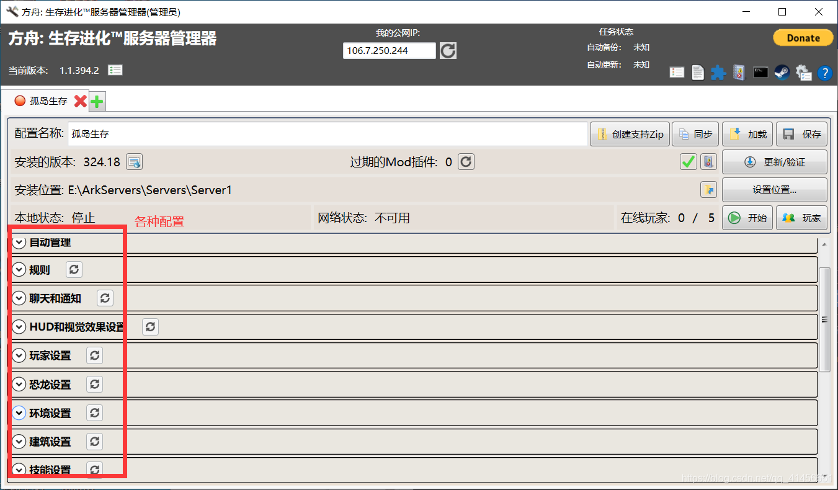Click the 保存 button

pos(802,134)
